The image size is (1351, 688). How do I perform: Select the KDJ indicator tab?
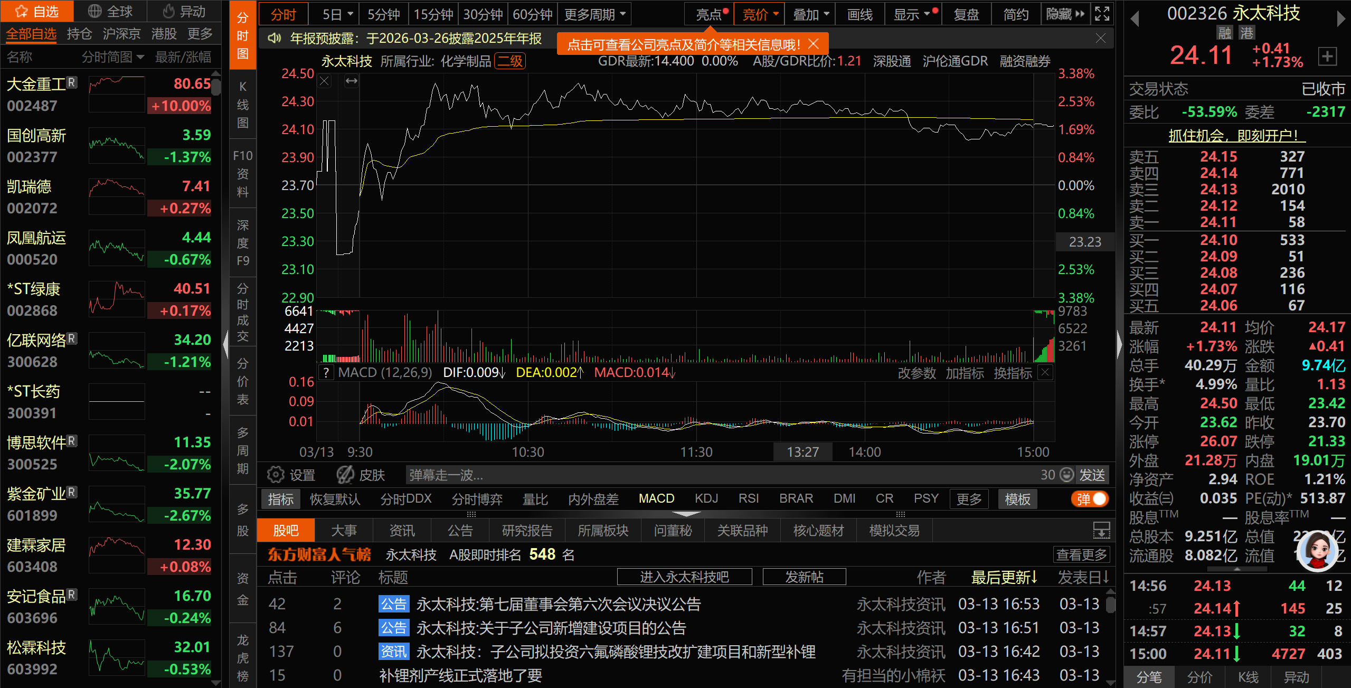[706, 499]
